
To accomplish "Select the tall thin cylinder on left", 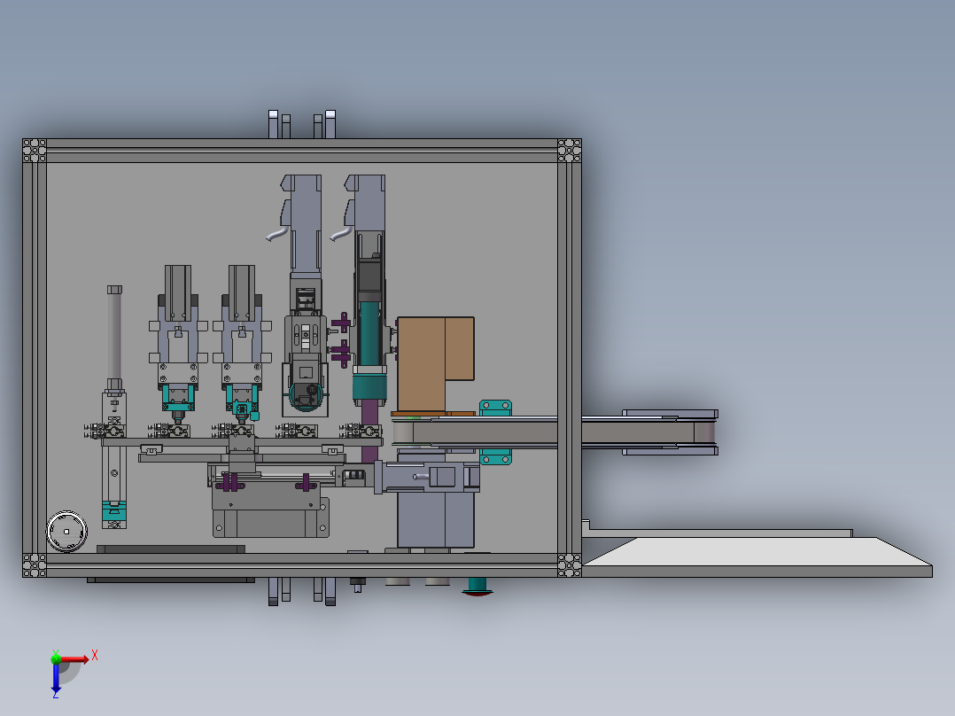I will [114, 337].
